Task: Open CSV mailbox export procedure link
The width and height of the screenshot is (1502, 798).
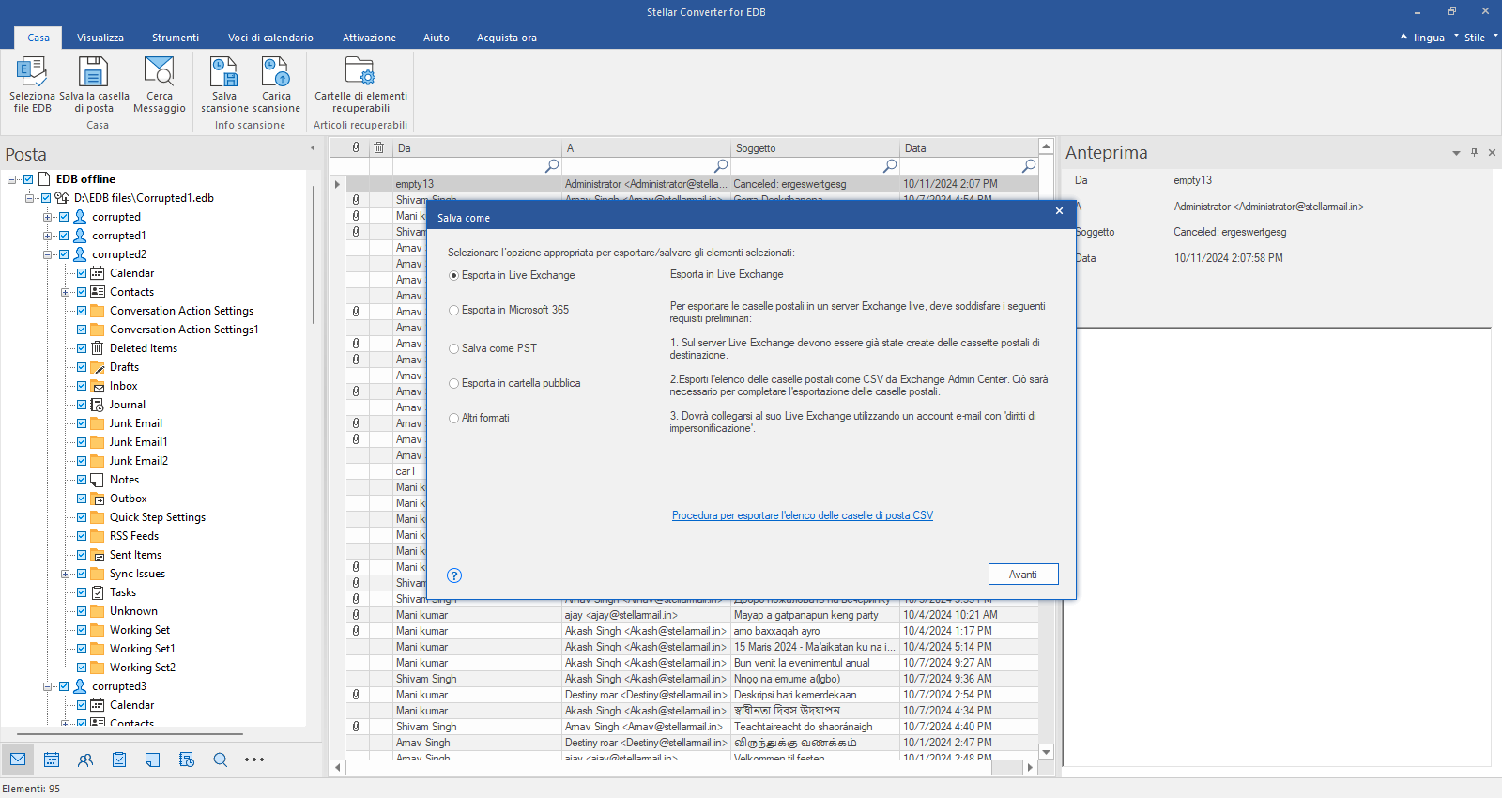Action: point(803,515)
